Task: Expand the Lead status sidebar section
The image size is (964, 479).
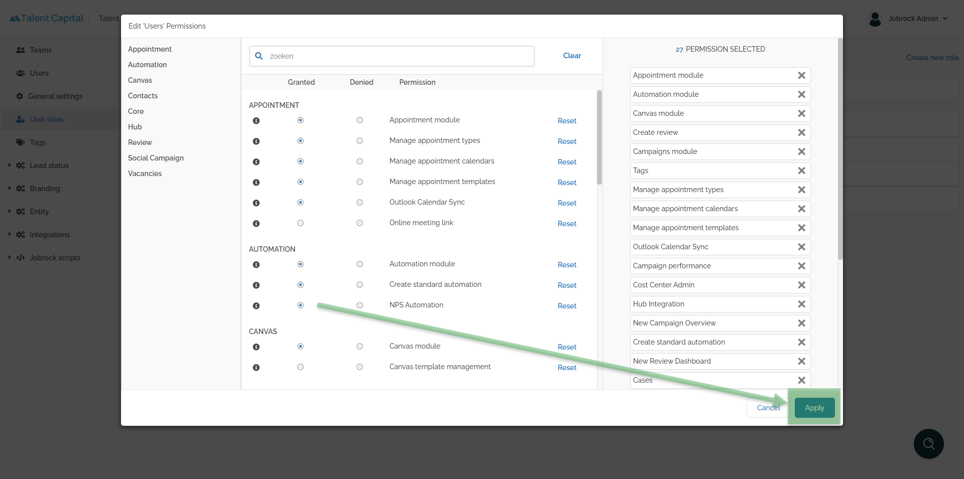Action: pyautogui.click(x=9, y=165)
